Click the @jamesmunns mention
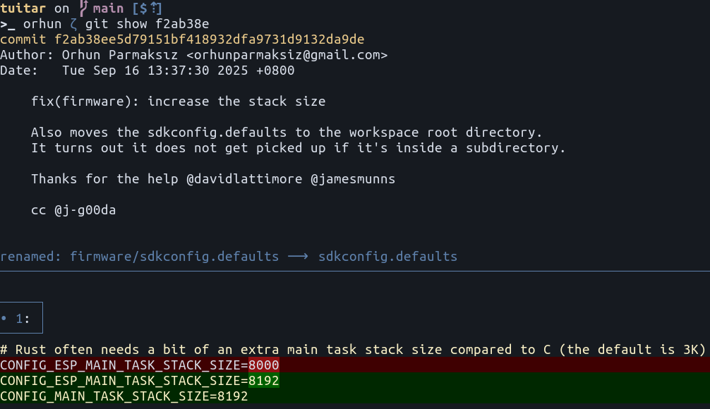The width and height of the screenshot is (710, 409). [353, 179]
